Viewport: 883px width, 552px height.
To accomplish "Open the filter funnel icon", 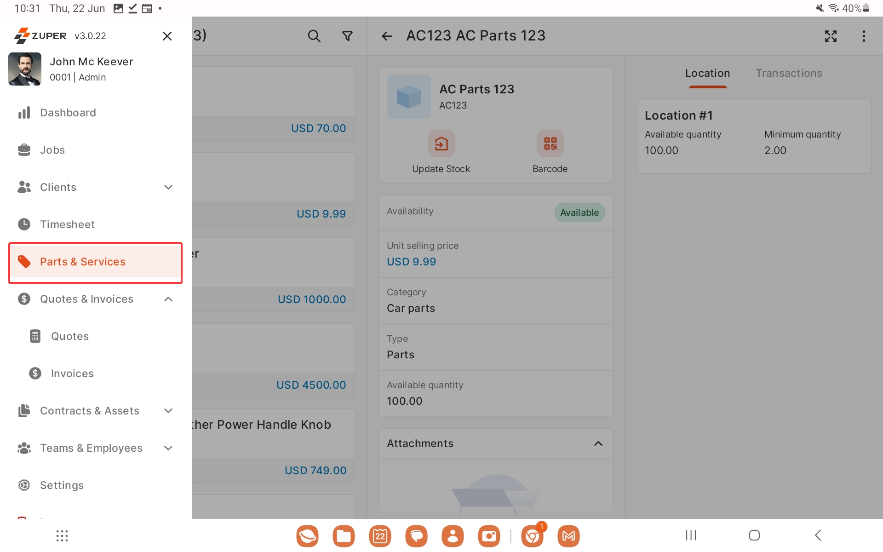I will [x=348, y=36].
